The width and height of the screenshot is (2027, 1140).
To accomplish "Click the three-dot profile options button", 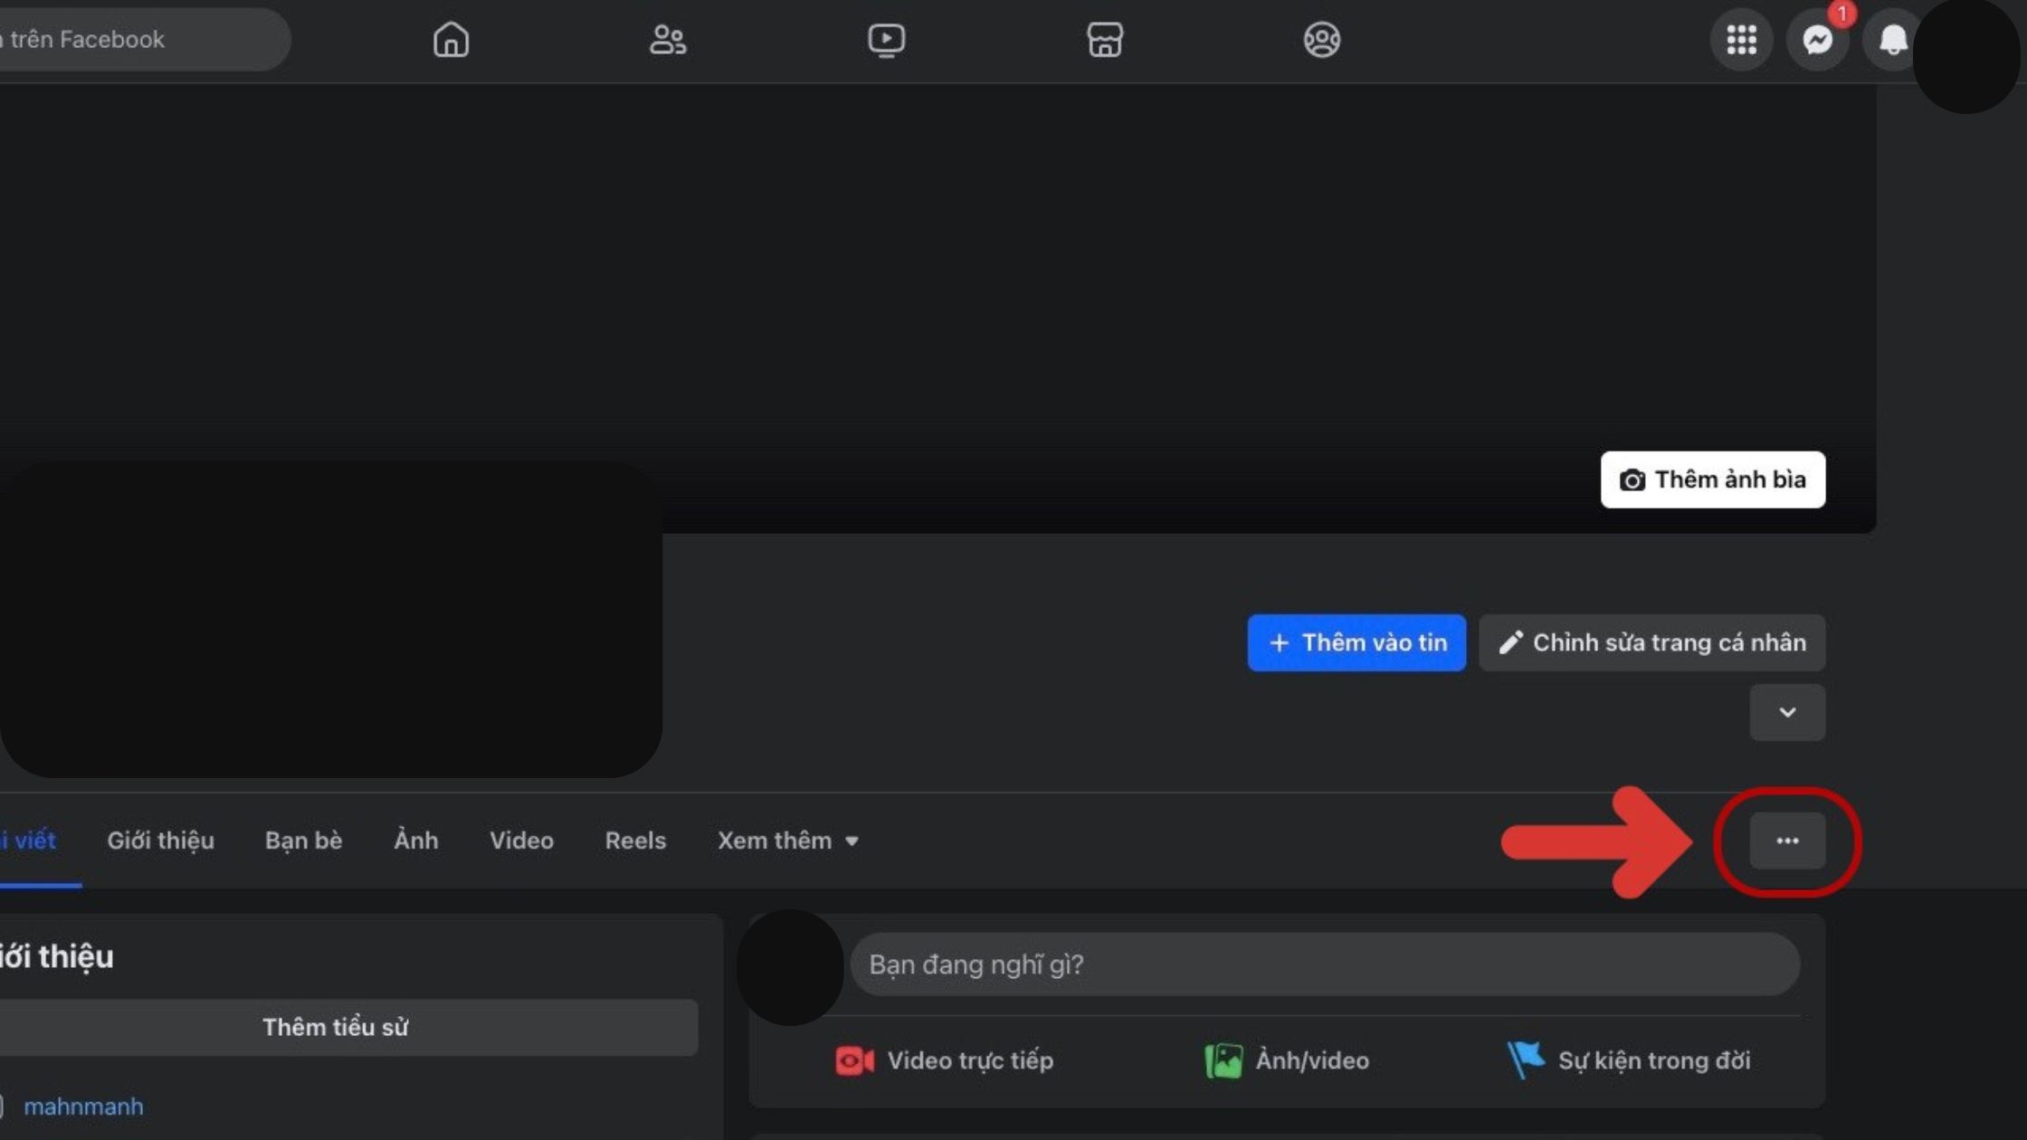I will coord(1787,841).
